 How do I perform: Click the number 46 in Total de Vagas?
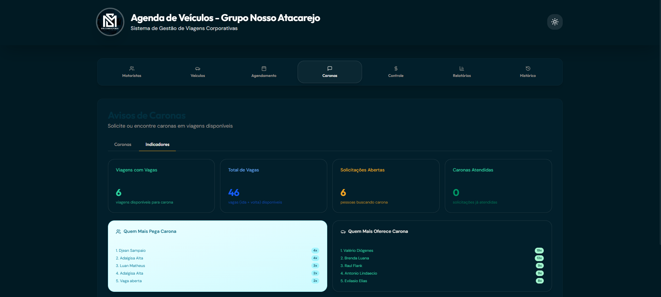point(234,192)
